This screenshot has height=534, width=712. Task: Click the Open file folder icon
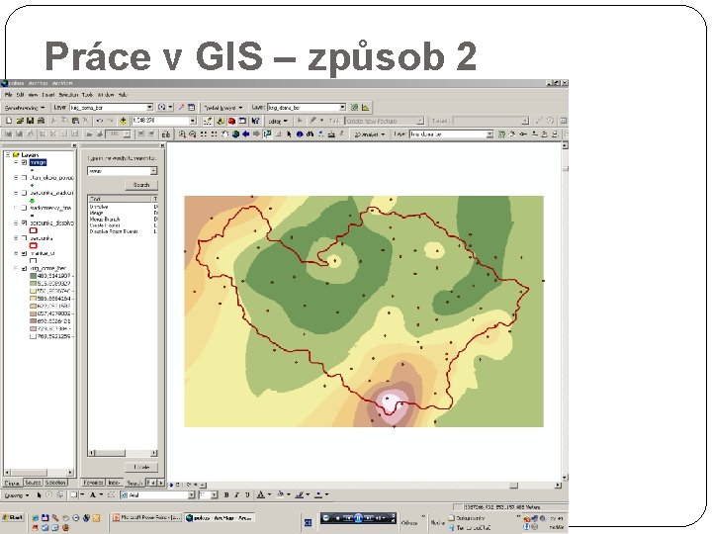tap(20, 121)
